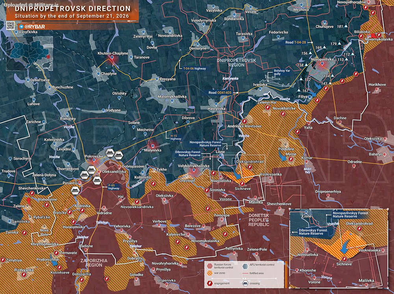The width and height of the screenshot is (394, 294).
Task: Select the crossing icon in the legend
Action: [x=245, y=283]
